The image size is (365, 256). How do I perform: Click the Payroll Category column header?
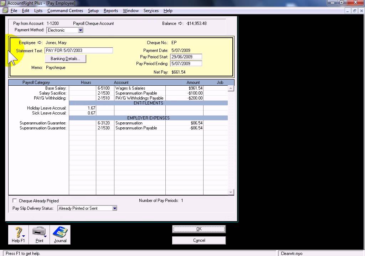36,82
